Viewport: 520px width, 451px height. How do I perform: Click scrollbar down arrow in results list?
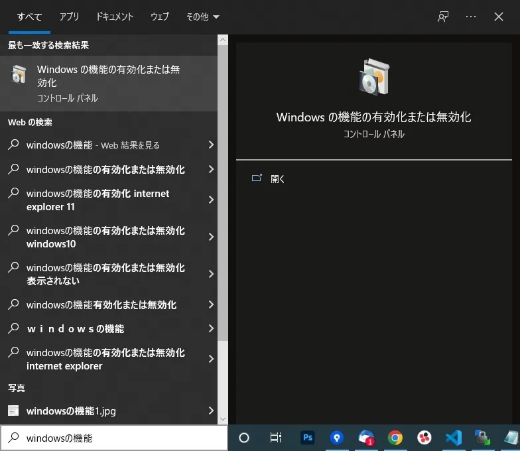[x=223, y=419]
